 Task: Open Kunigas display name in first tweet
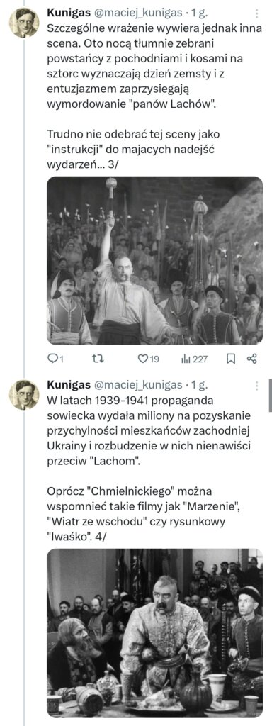66,13
